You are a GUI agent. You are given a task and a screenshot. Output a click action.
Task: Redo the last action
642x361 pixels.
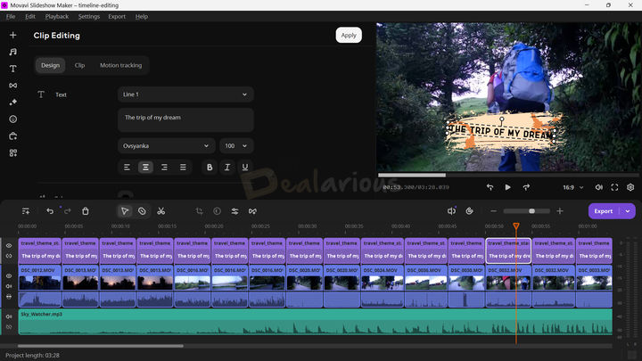68,211
